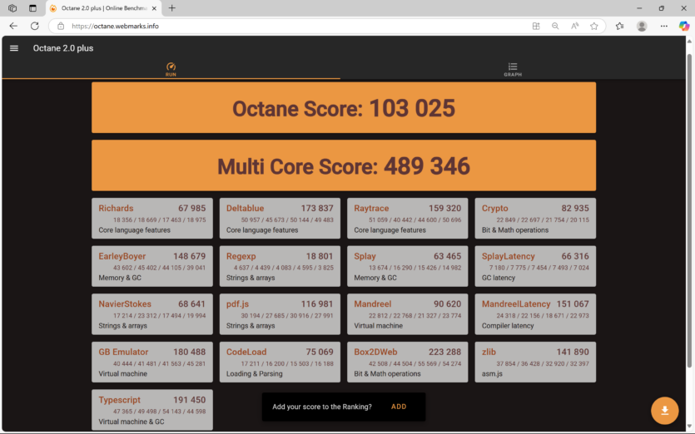This screenshot has height=434, width=695.
Task: Click the EarleyBoyer benchmark name
Action: (x=122, y=256)
